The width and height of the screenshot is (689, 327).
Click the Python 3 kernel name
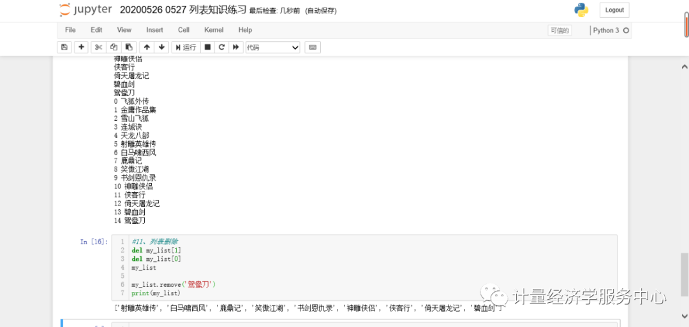(606, 31)
